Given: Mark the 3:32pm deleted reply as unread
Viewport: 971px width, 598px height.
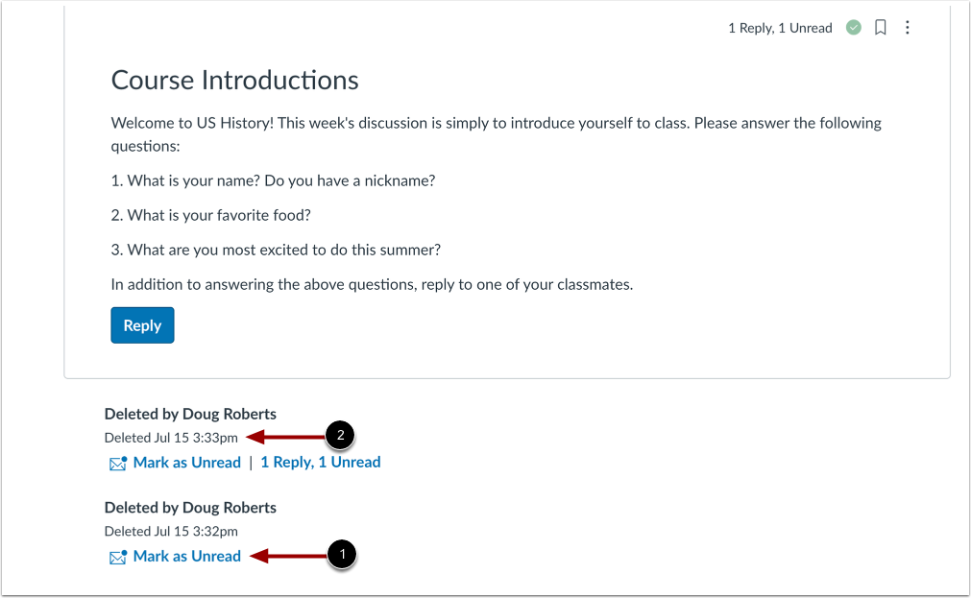Looking at the screenshot, I should 186,556.
